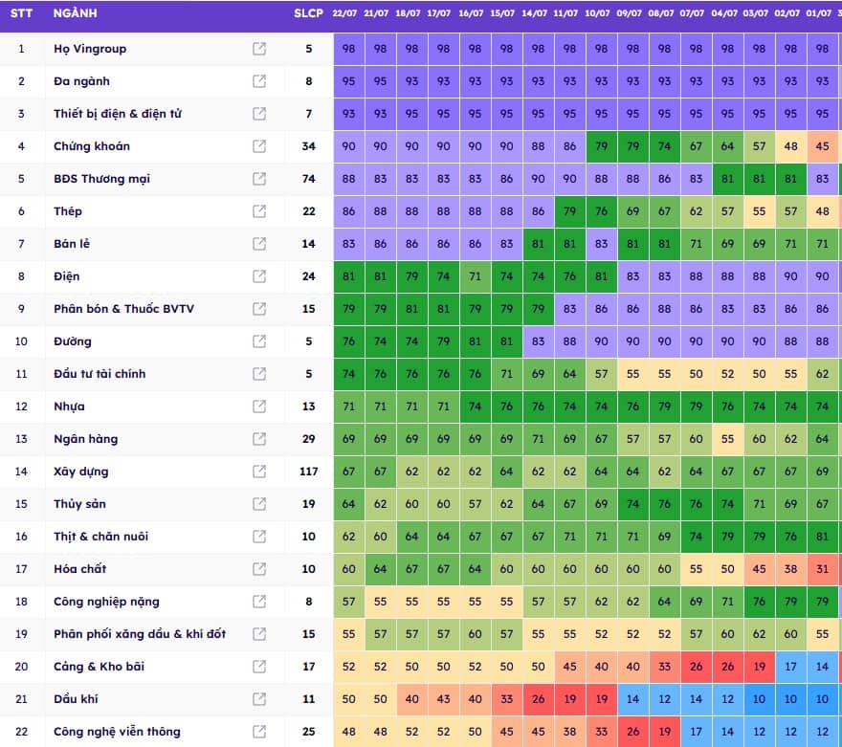Open external link icon for Chứng khoán
This screenshot has height=747, width=842.
[259, 146]
